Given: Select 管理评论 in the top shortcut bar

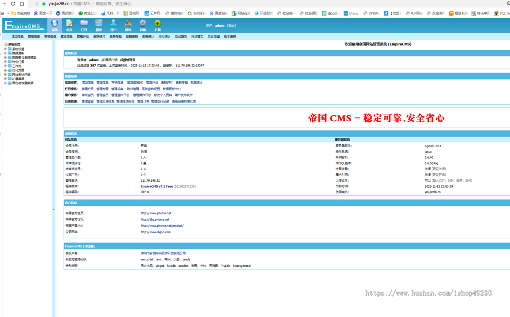Looking at the screenshot, I should click(x=83, y=37).
